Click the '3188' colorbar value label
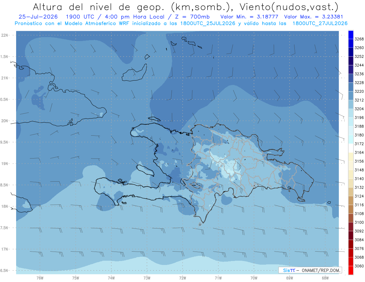Screen dimensions: 365x282 (x=359, y=126)
